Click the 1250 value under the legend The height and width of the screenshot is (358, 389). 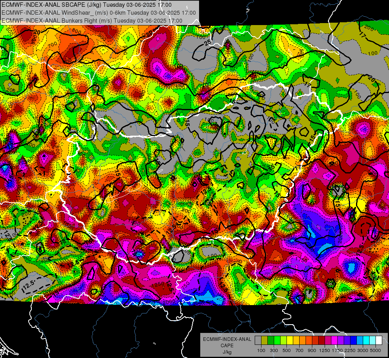point(325,350)
